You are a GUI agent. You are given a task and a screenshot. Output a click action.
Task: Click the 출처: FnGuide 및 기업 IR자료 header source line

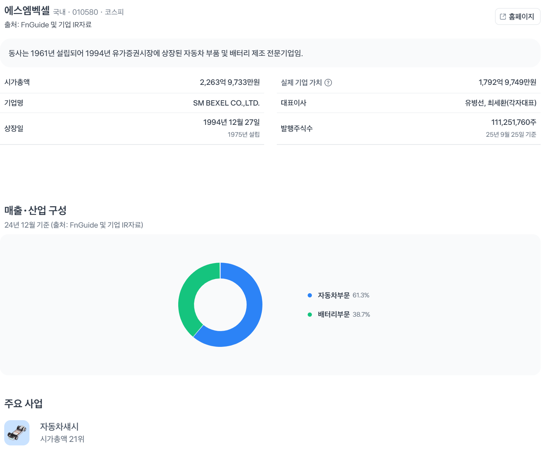pos(48,25)
